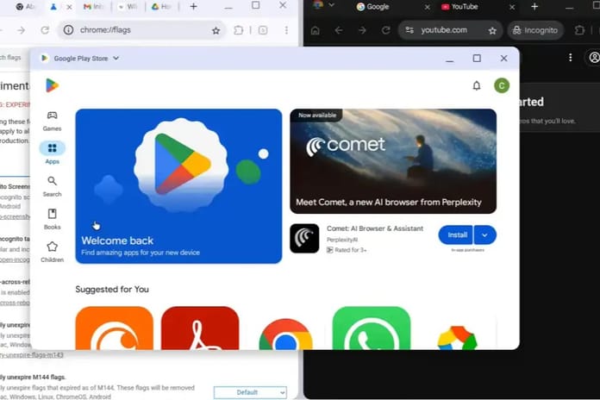Open the Comet app icon
The height and width of the screenshot is (400, 600).
[x=304, y=238]
